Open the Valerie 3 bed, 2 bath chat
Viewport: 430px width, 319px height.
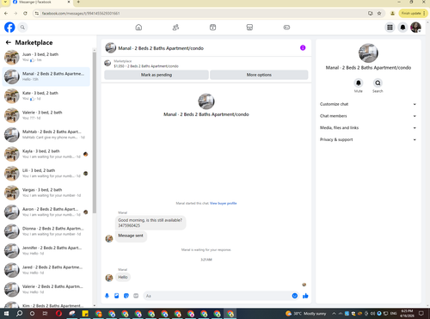(x=46, y=115)
